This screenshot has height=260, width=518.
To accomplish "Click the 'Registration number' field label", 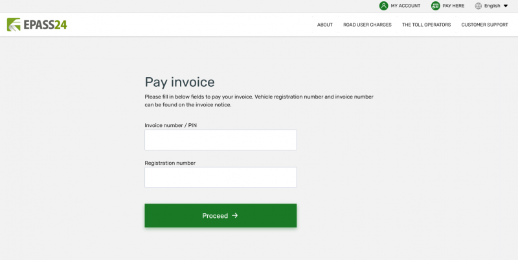I will (170, 163).
